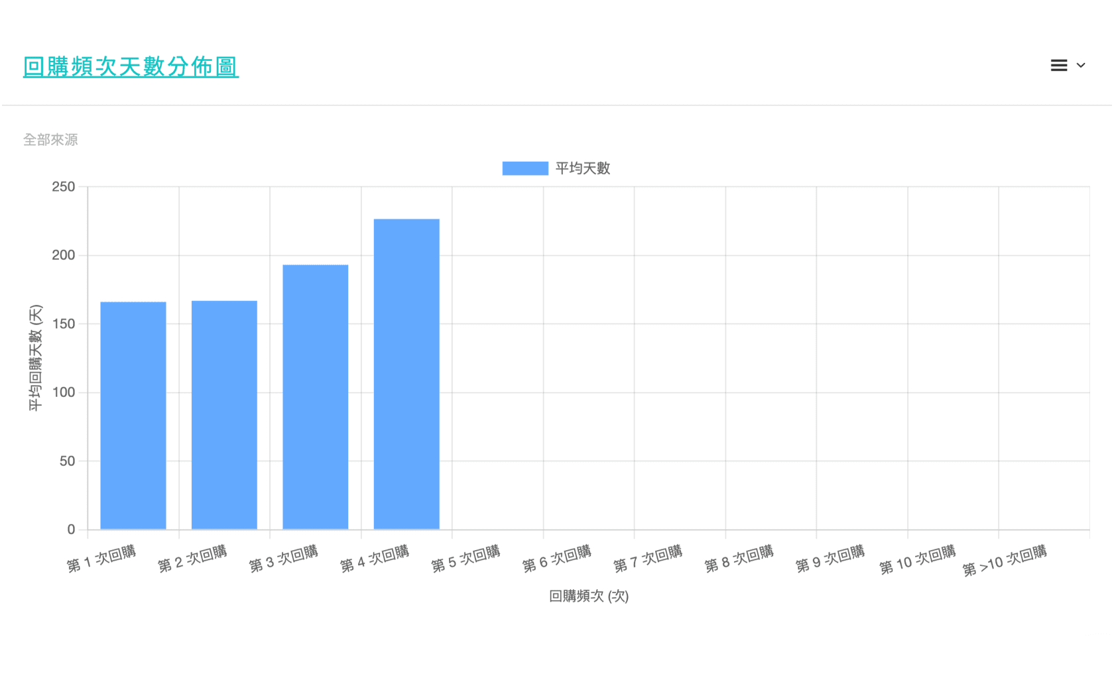Click the 第 6 次回購 axis label
This screenshot has height=676, width=1114.
[x=556, y=559]
